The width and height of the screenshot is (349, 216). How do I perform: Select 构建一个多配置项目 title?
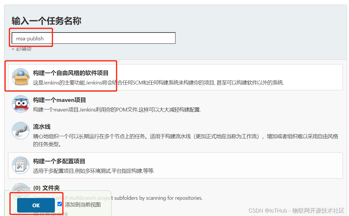click(x=59, y=161)
